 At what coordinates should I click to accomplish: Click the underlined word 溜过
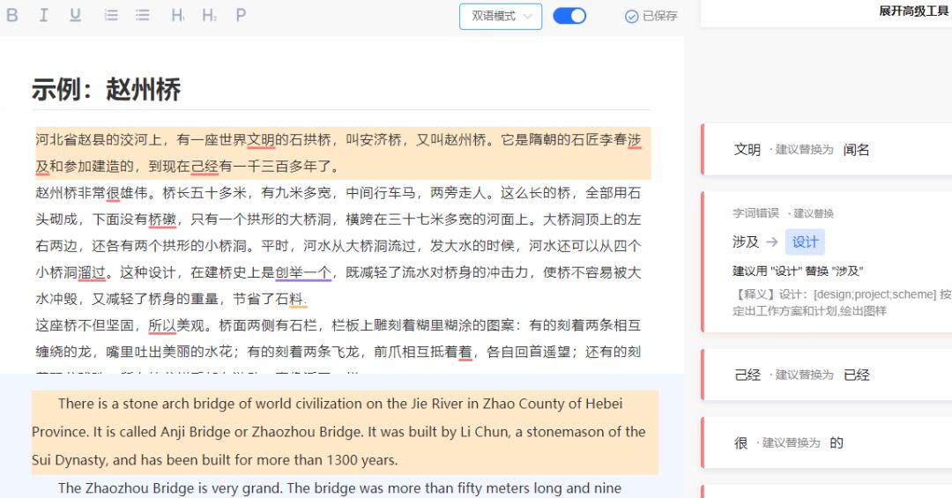click(x=93, y=272)
